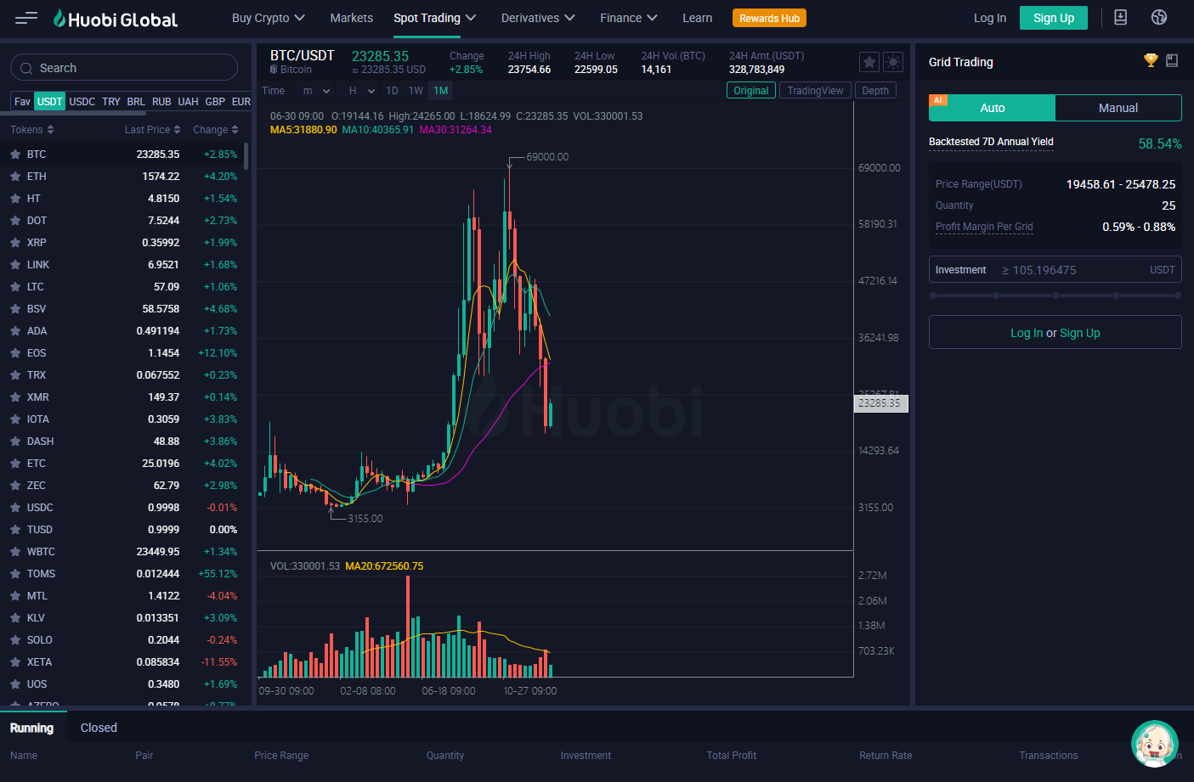Viewport: 1194px width, 782px height.
Task: Open Grid Trading guide book icon
Action: coord(1172,60)
